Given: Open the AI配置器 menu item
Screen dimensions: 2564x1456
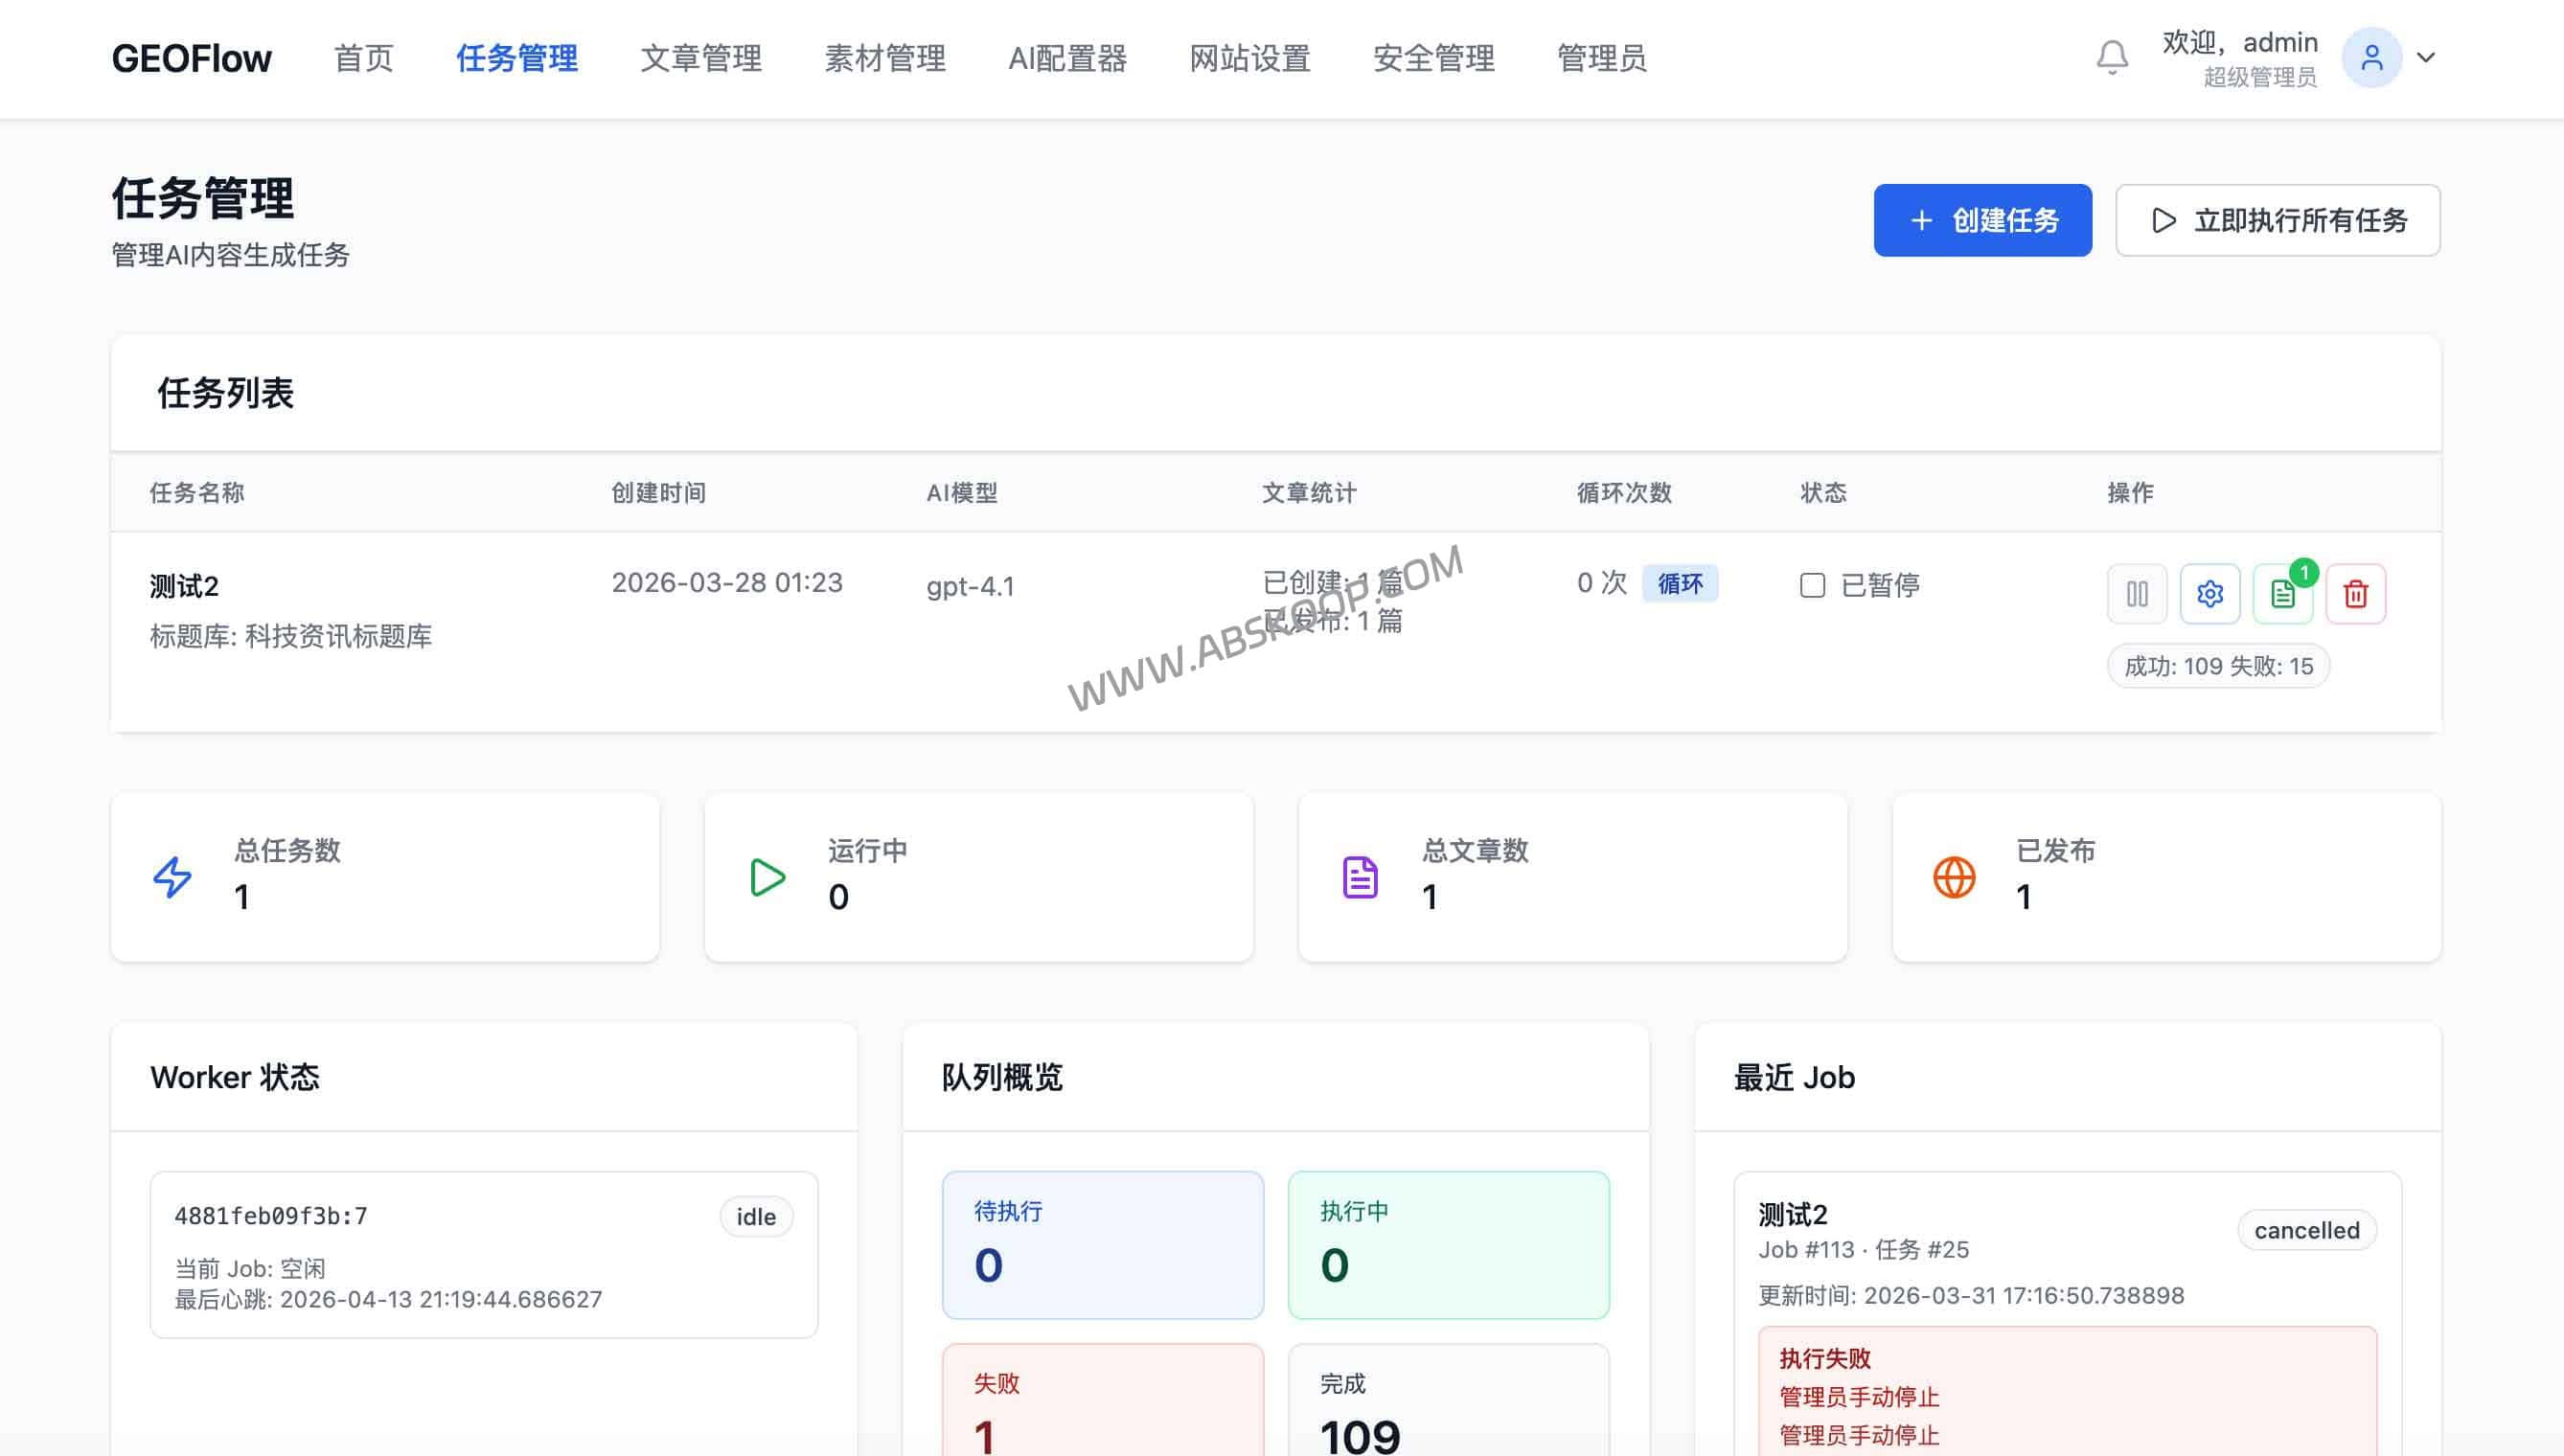Looking at the screenshot, I should click(x=1068, y=58).
